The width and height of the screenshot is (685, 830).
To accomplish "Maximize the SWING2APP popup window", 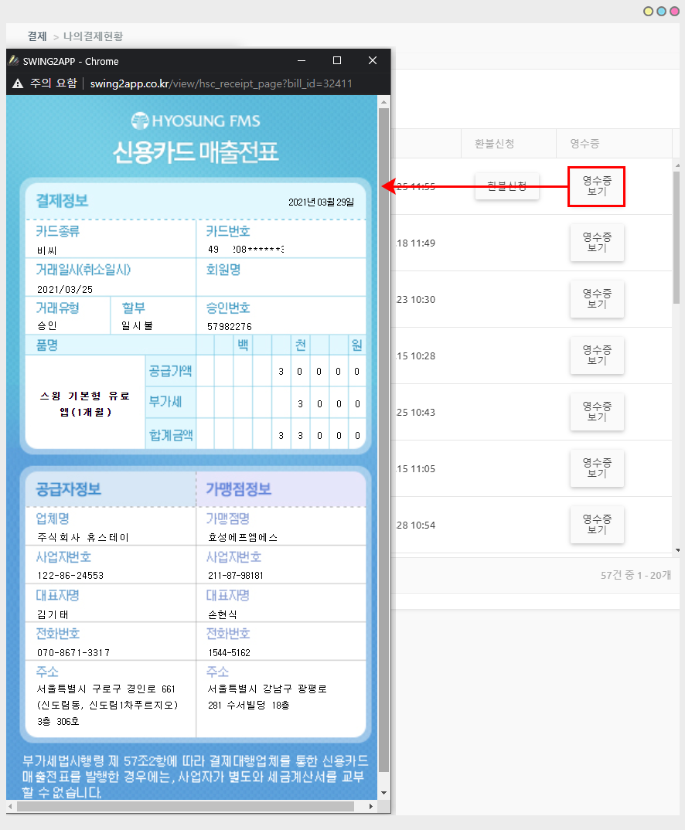I will point(336,60).
